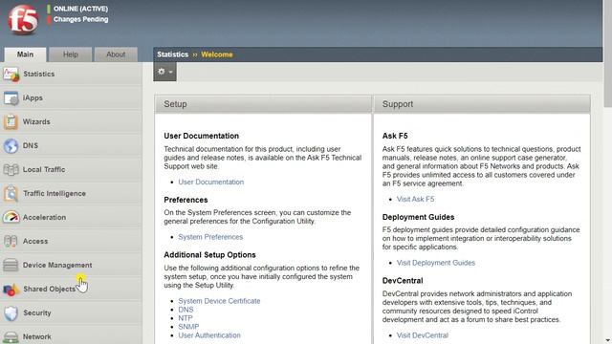Expand the Shared Objects menu item
Screen dimensions: 612x344
(x=71, y=289)
